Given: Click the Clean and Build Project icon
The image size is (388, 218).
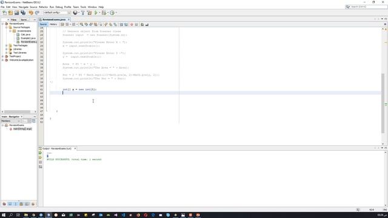Looking at the screenshot, I should tap(89, 13).
